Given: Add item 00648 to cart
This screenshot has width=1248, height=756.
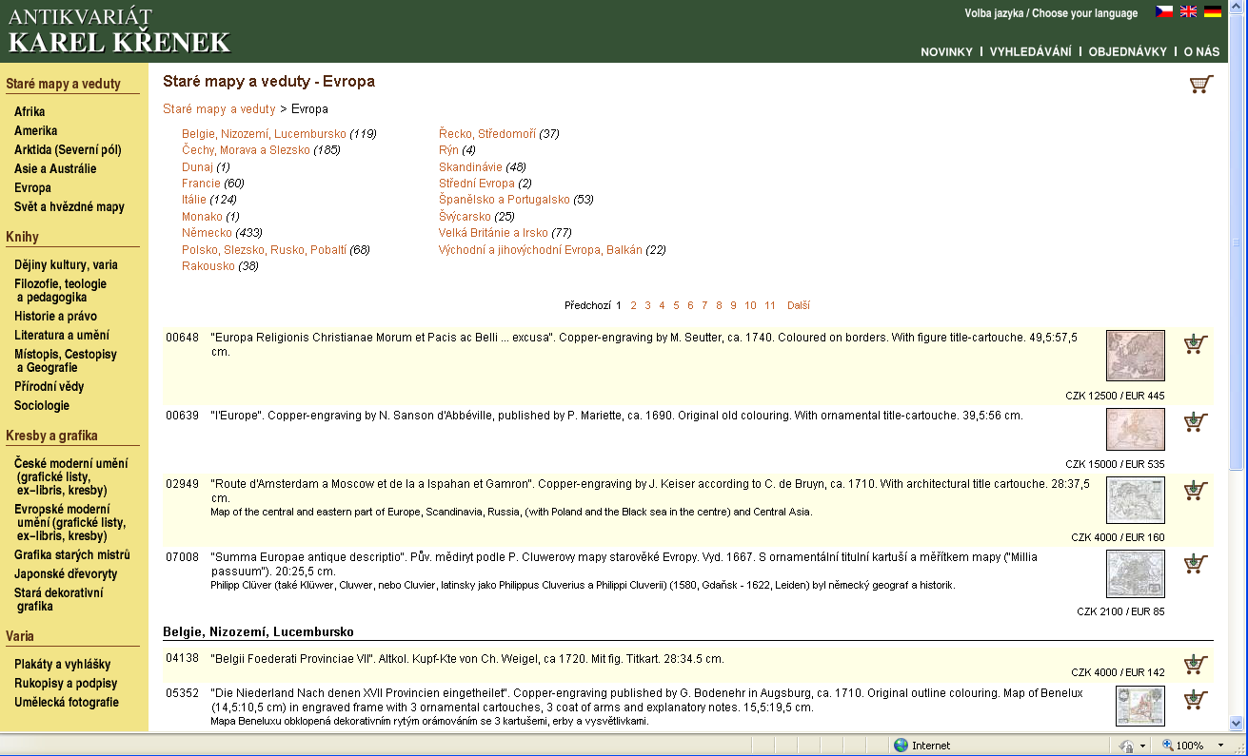Looking at the screenshot, I should [x=1196, y=343].
